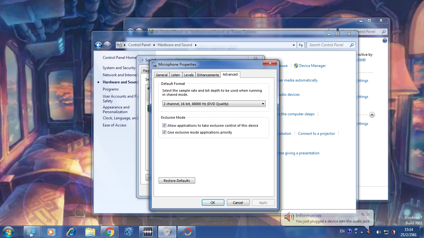This screenshot has width=424, height=238.
Task: Go to Control Panel Home
Action: click(120, 58)
